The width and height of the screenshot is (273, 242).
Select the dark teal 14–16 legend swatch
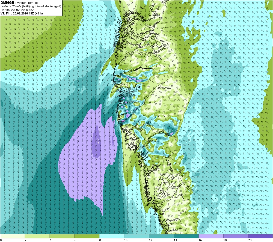pos(186,236)
